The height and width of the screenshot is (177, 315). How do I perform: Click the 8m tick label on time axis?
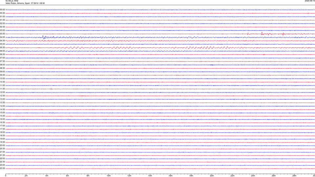[88, 176]
